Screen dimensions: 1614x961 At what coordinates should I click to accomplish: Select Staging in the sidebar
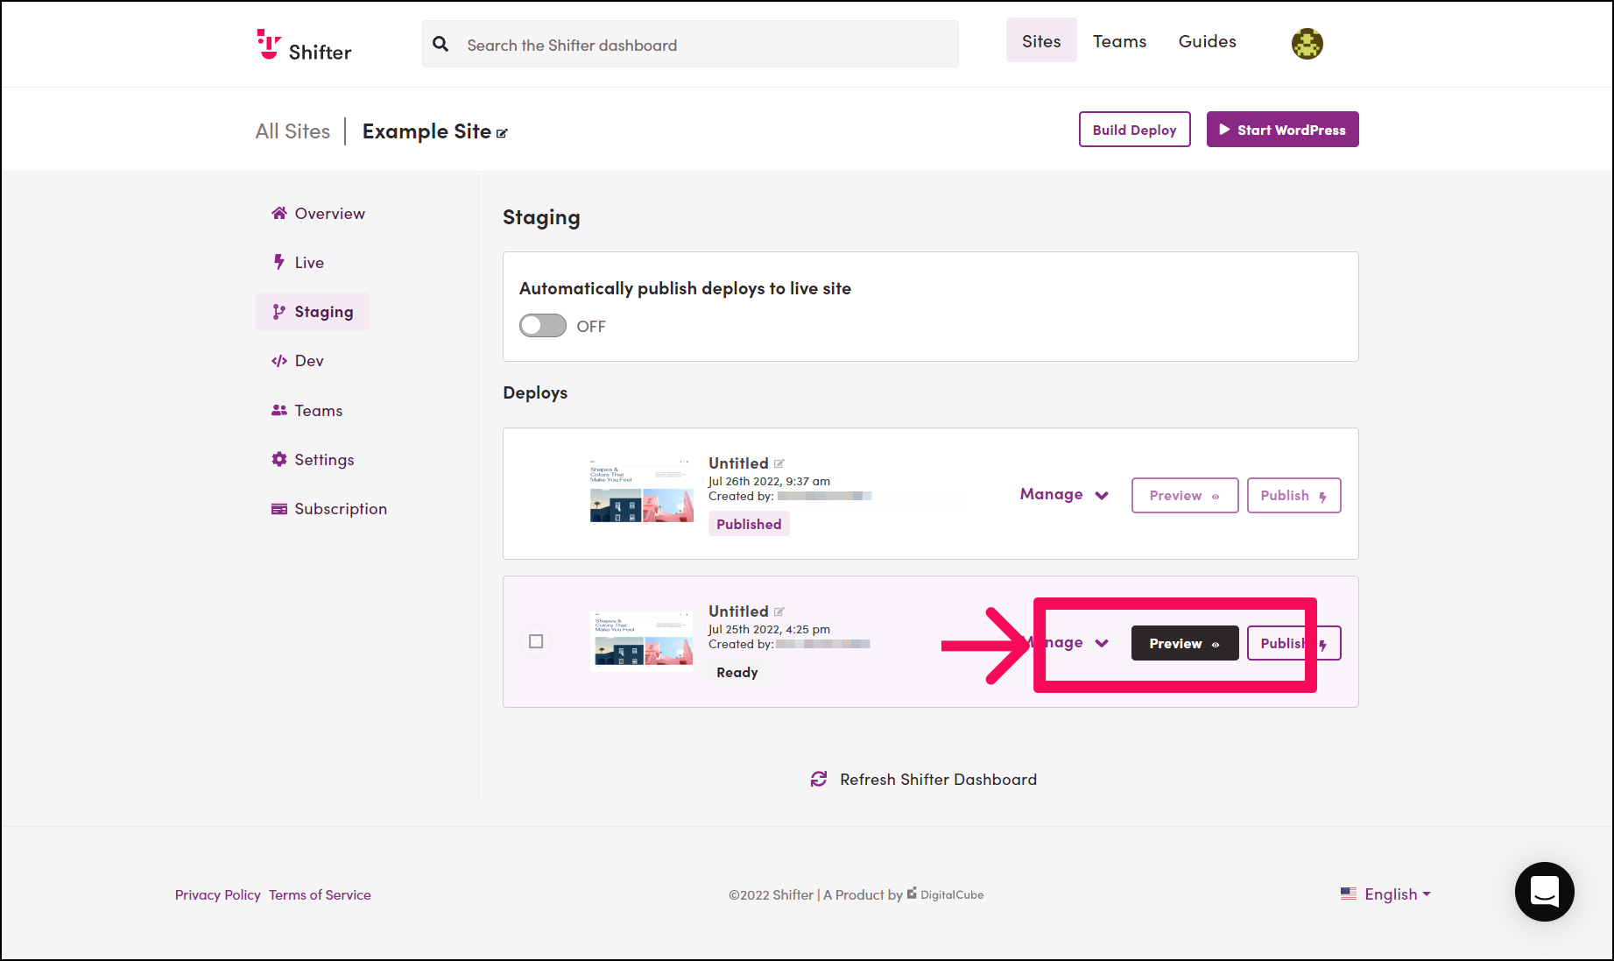313,312
